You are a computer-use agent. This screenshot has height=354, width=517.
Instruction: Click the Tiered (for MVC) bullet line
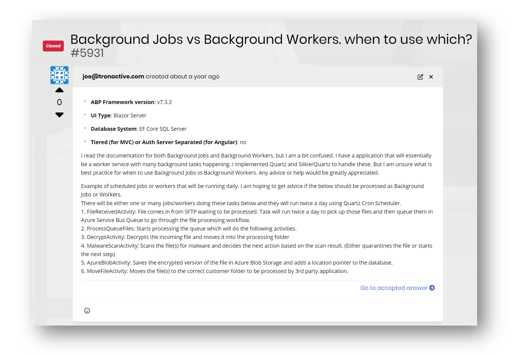pyautogui.click(x=168, y=142)
